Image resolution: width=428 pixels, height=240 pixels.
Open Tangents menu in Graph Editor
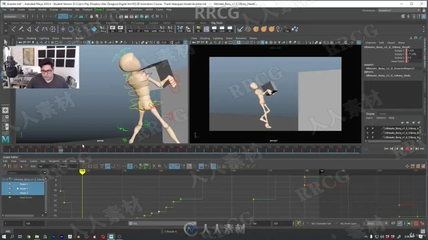point(54,161)
